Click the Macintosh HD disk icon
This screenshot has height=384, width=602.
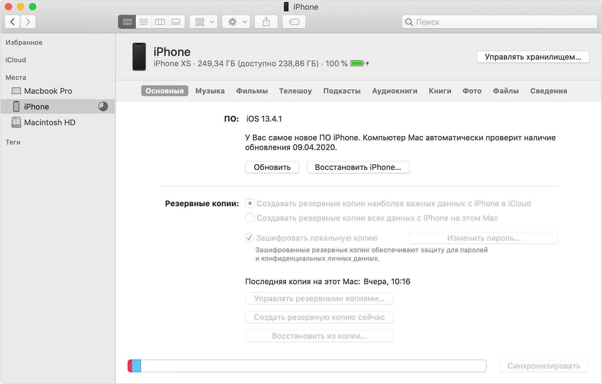pos(16,122)
